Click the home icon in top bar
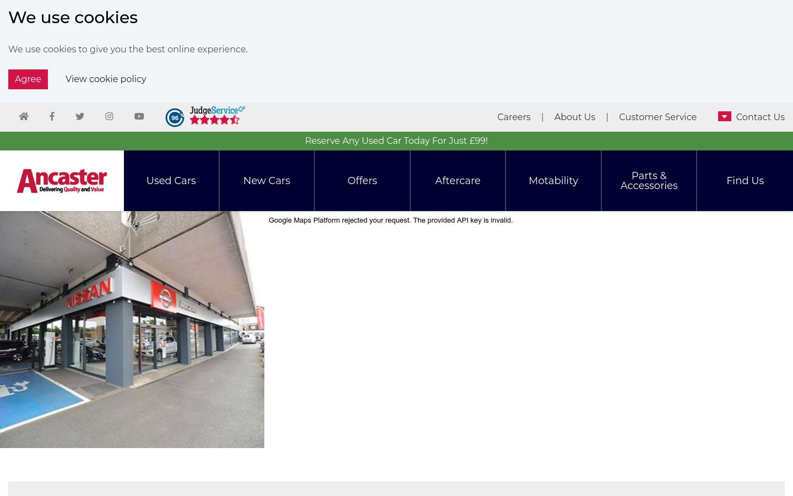 pyautogui.click(x=24, y=116)
